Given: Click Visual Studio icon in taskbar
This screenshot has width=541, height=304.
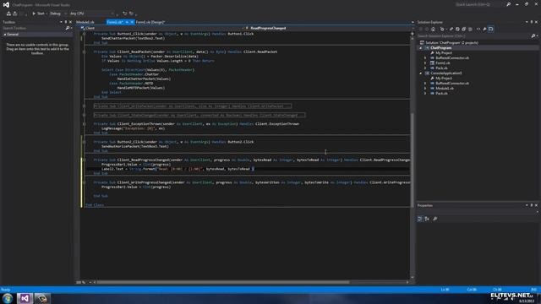Looking at the screenshot, I should 25,298.
